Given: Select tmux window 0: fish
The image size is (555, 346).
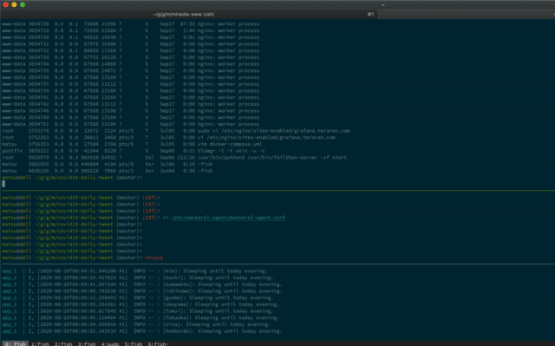Looking at the screenshot, I should point(15,344).
